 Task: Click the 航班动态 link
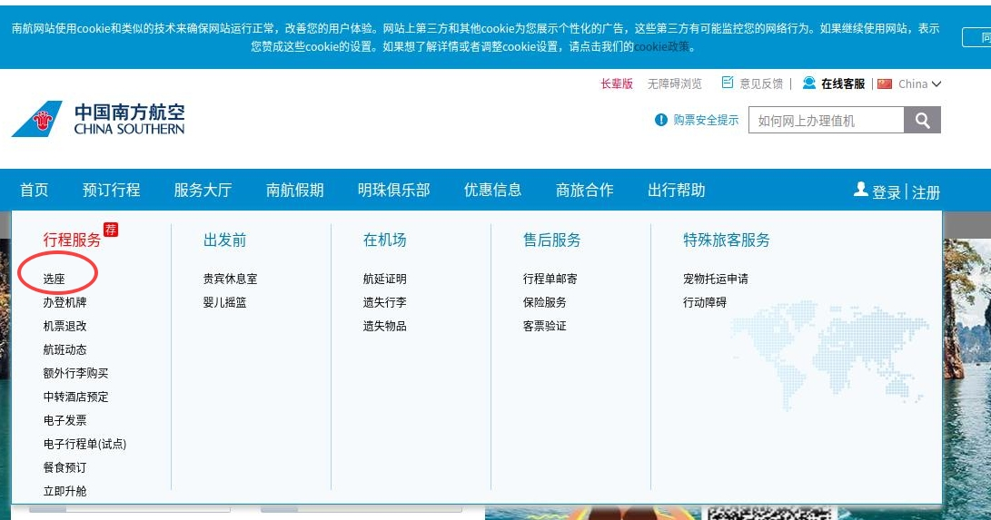coord(65,349)
